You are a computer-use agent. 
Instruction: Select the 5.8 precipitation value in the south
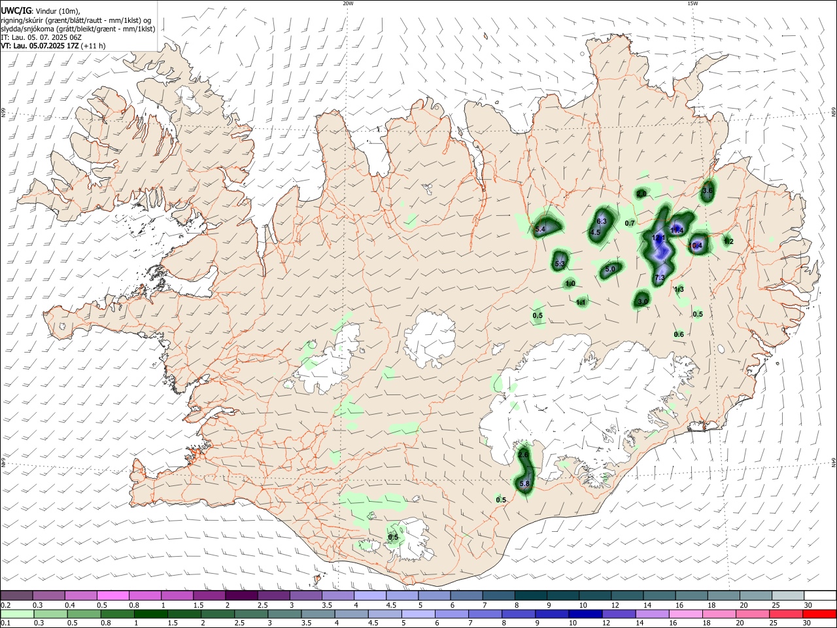[x=524, y=483]
